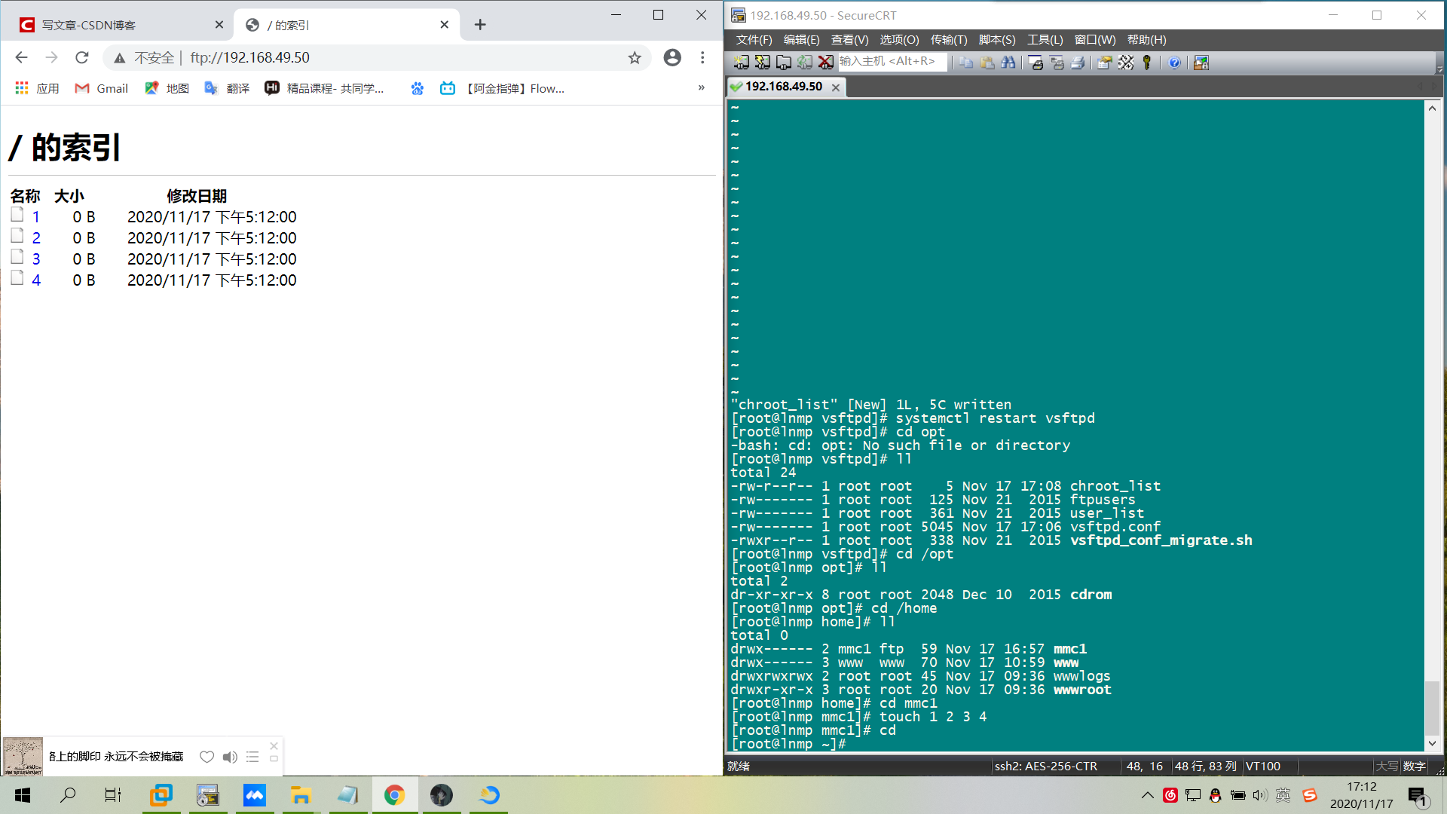Open the Session Options toolbar icon
This screenshot has height=814, width=1447.
(1105, 63)
